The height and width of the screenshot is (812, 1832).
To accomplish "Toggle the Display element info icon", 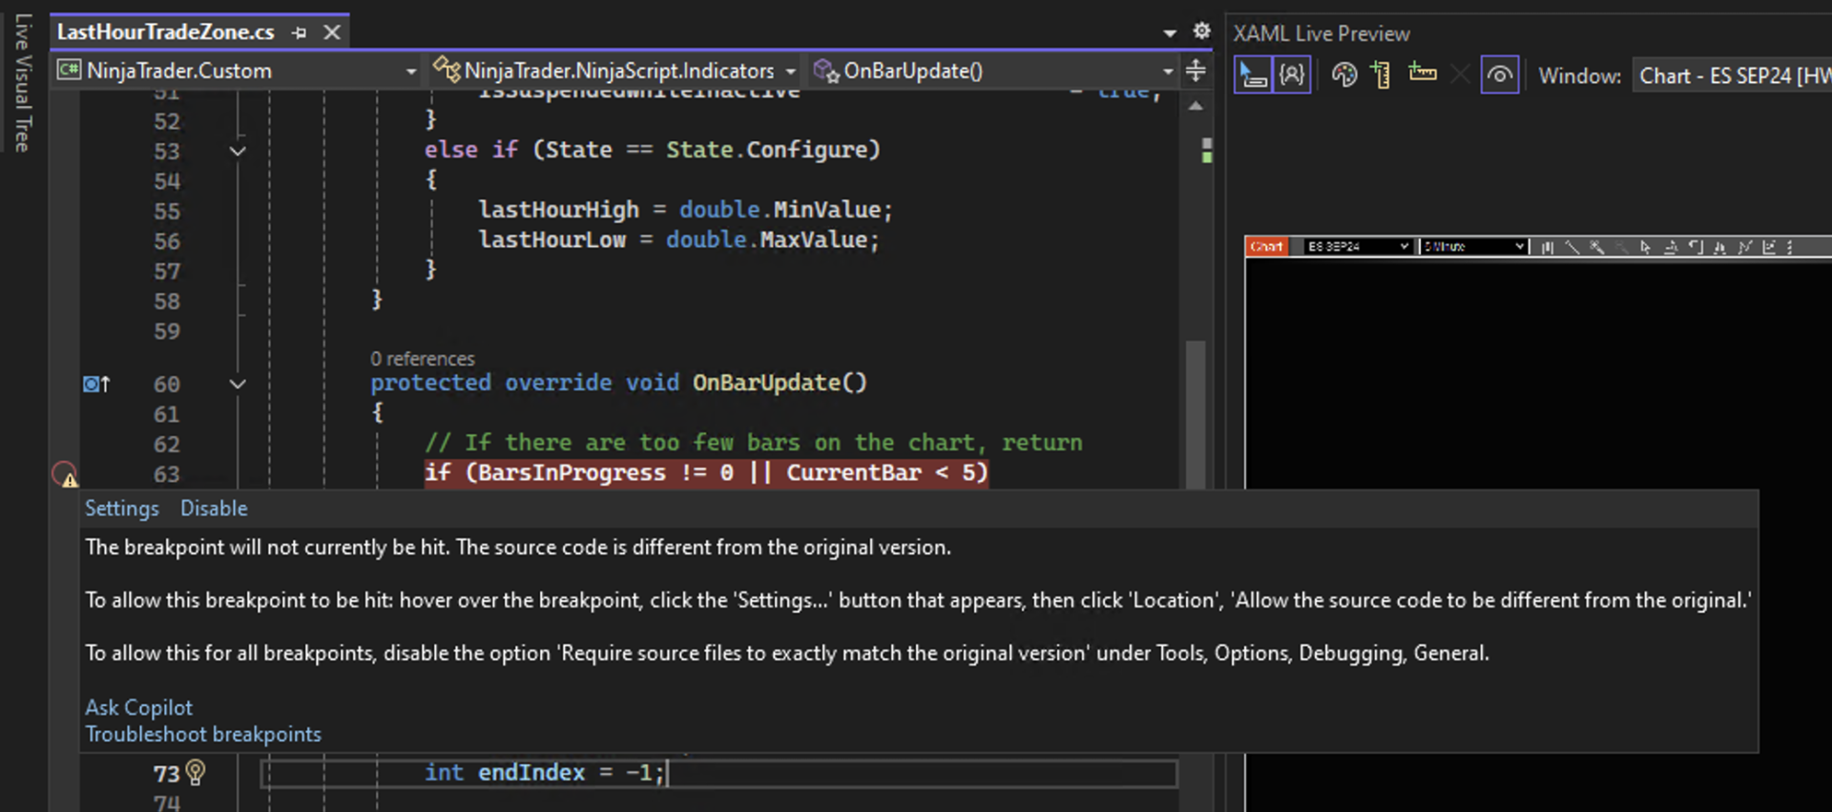I will [1291, 75].
